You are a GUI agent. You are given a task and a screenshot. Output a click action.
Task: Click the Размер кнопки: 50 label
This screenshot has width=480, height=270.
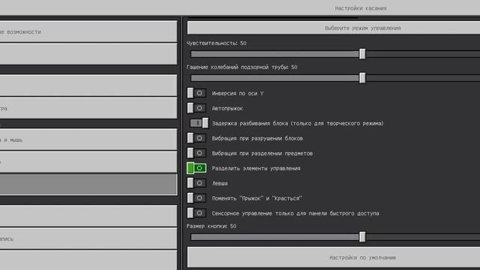pos(211,226)
